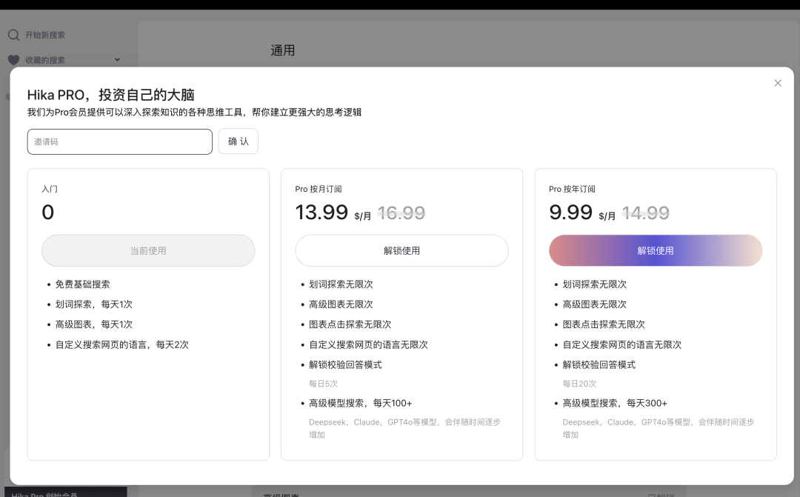The image size is (800, 497).
Task: Select the 13.99 monthly price text
Action: (x=321, y=213)
